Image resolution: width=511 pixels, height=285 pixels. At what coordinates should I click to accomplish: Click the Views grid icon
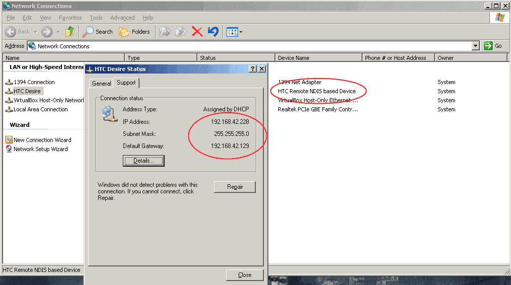[232, 32]
